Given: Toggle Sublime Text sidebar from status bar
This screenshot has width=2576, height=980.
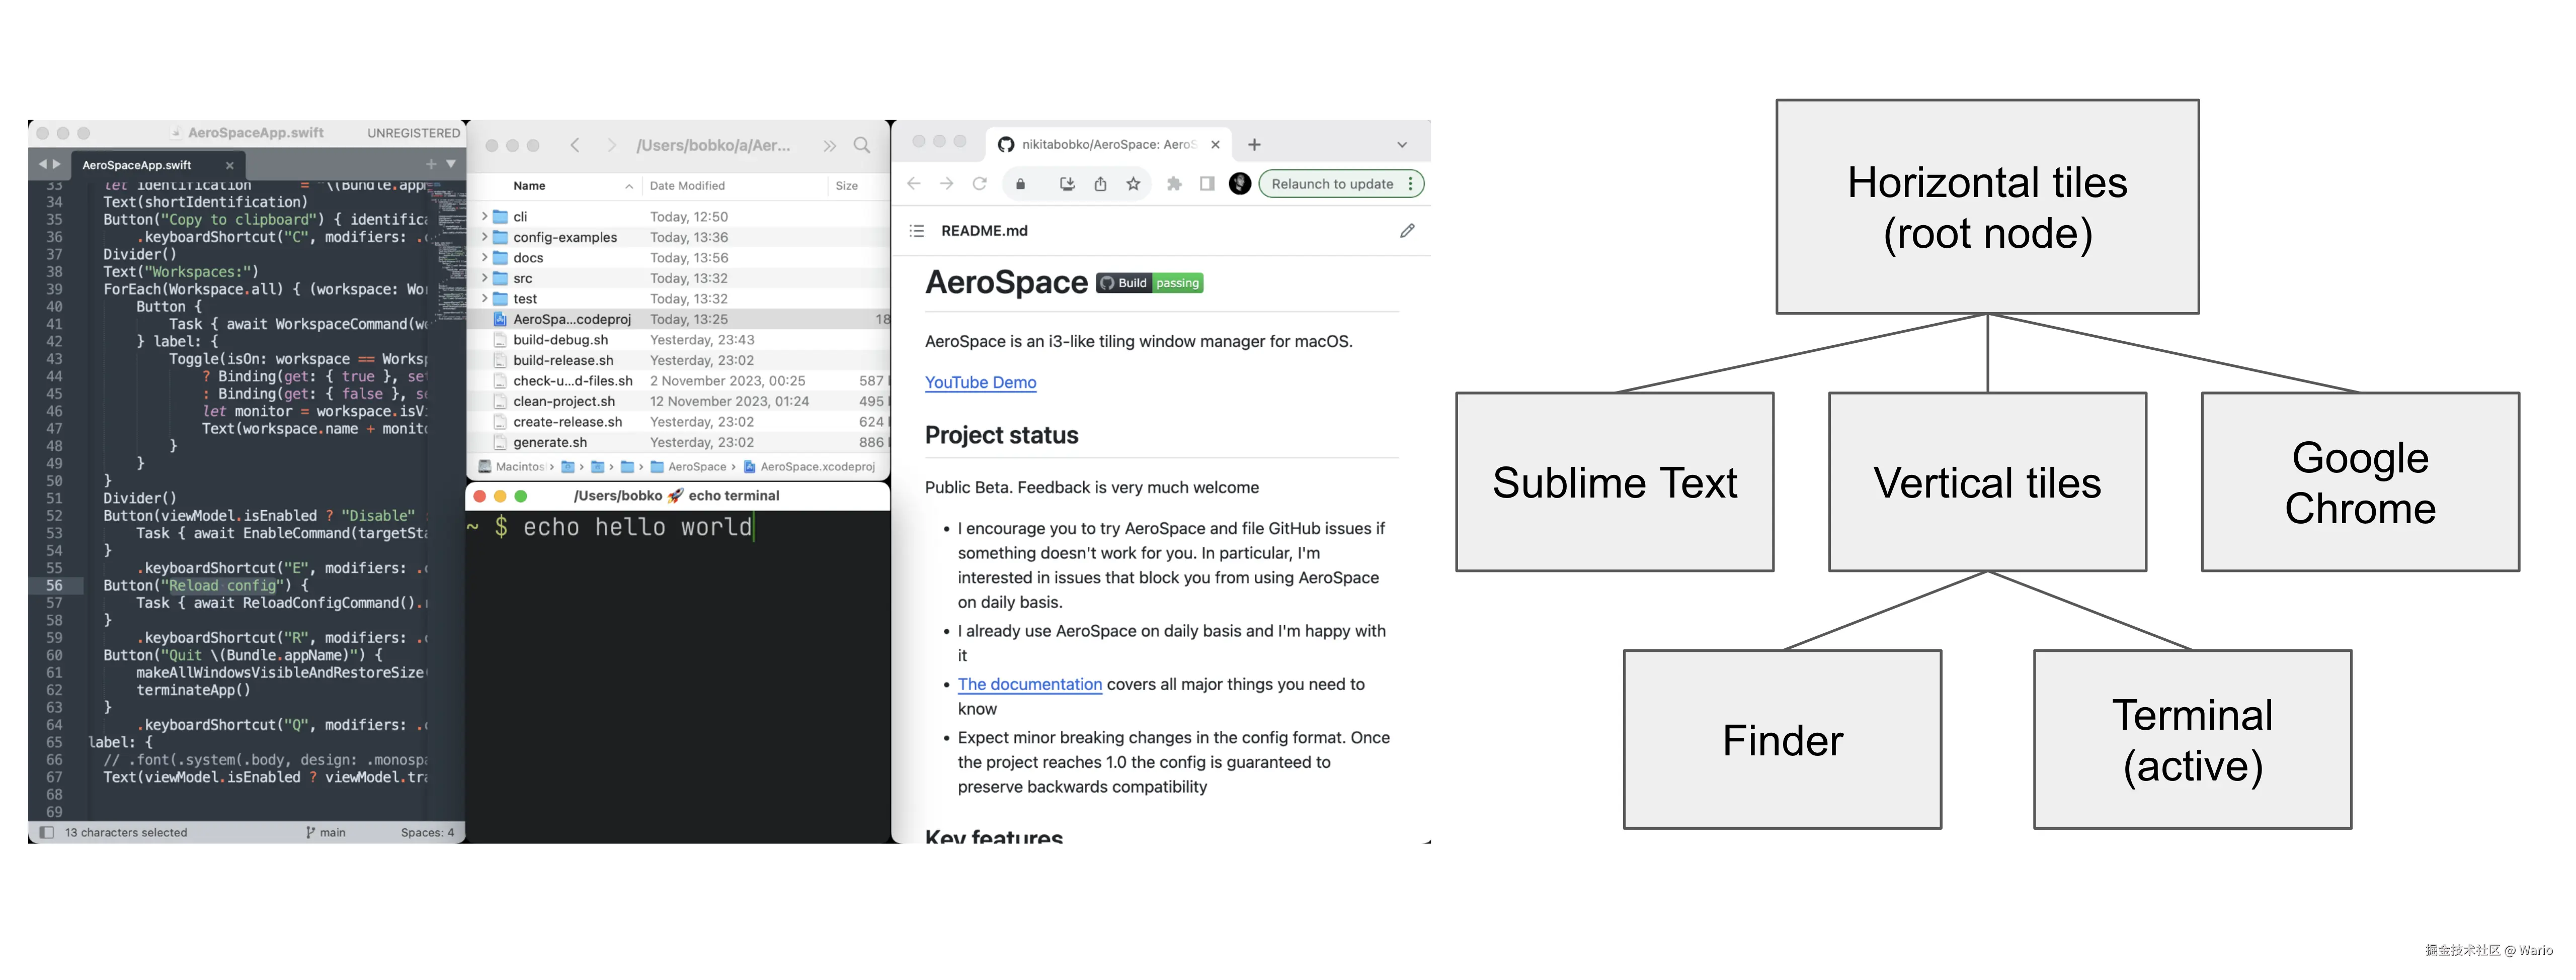Looking at the screenshot, I should point(46,832).
